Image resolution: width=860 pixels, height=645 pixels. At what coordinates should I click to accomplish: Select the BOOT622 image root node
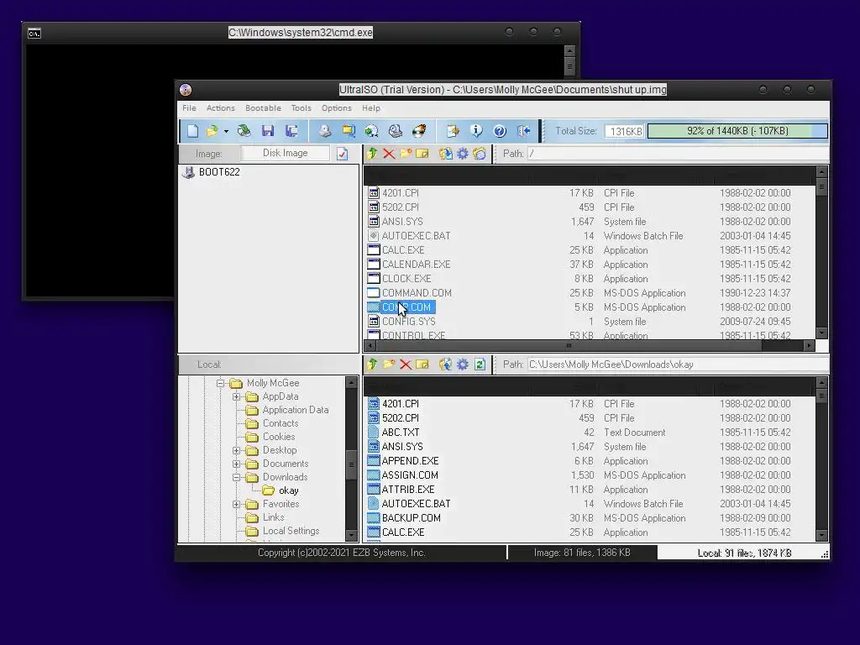[219, 171]
